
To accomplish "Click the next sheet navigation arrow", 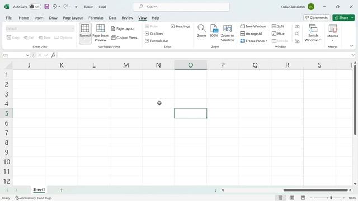I will 16,190.
